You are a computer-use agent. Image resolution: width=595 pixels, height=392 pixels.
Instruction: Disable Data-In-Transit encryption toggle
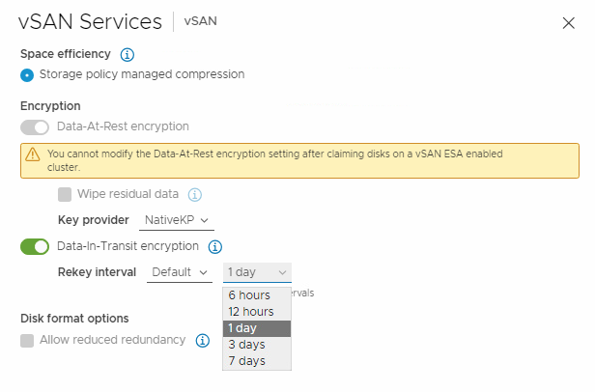35,246
